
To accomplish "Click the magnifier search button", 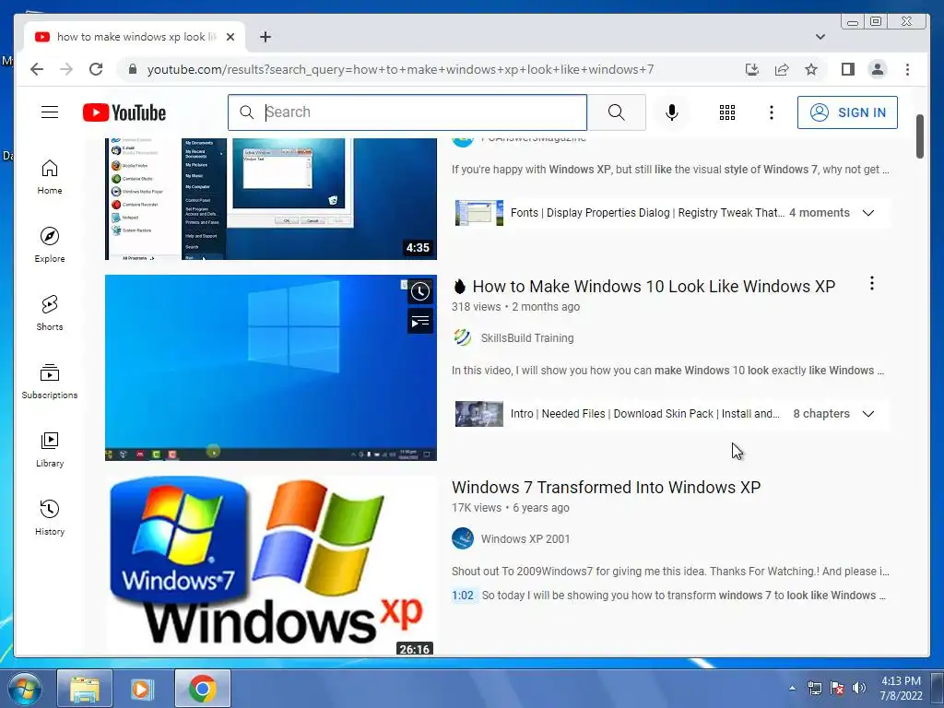I will (x=616, y=112).
